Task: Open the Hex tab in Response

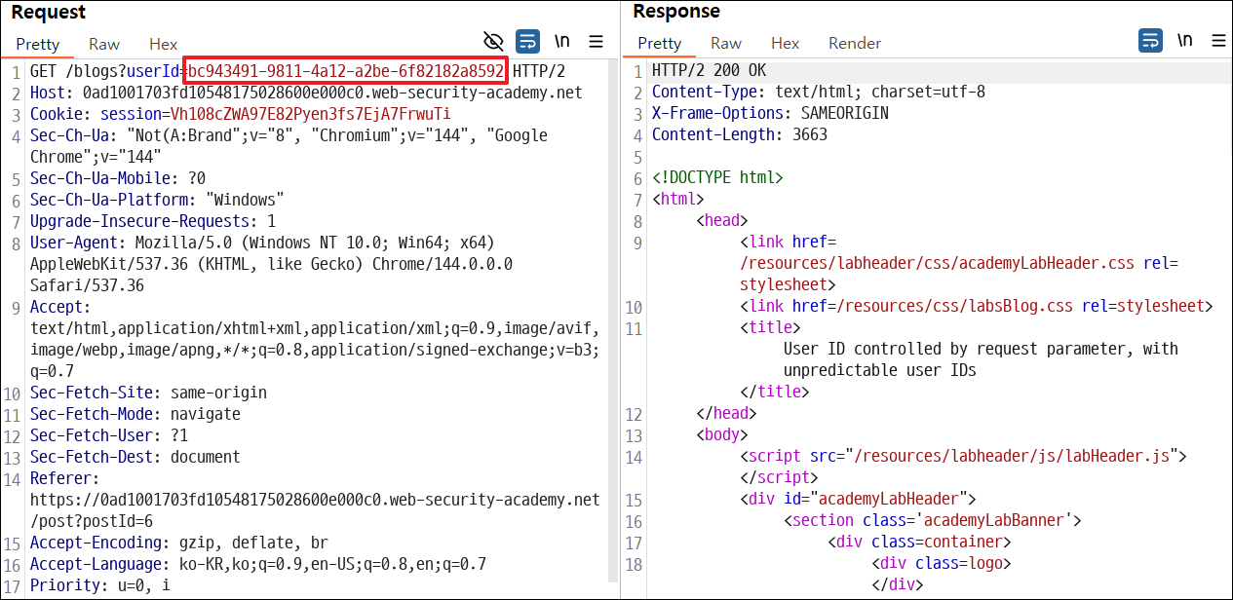Action: [x=786, y=43]
